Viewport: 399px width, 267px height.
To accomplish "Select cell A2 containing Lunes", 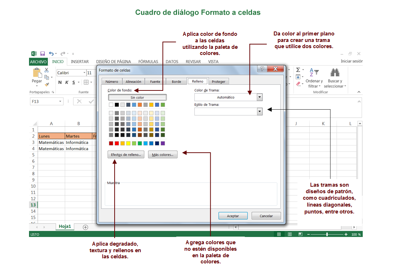I will (x=52, y=136).
